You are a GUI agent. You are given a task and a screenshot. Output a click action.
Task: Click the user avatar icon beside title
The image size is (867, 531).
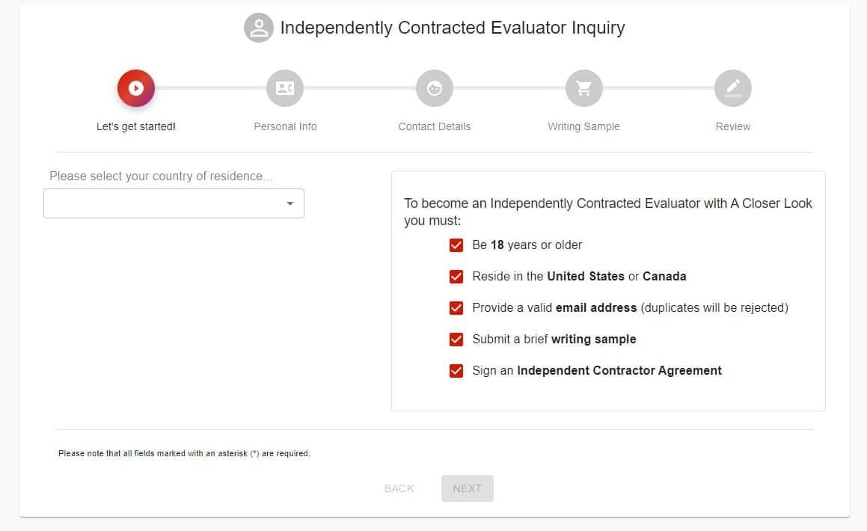click(x=259, y=28)
